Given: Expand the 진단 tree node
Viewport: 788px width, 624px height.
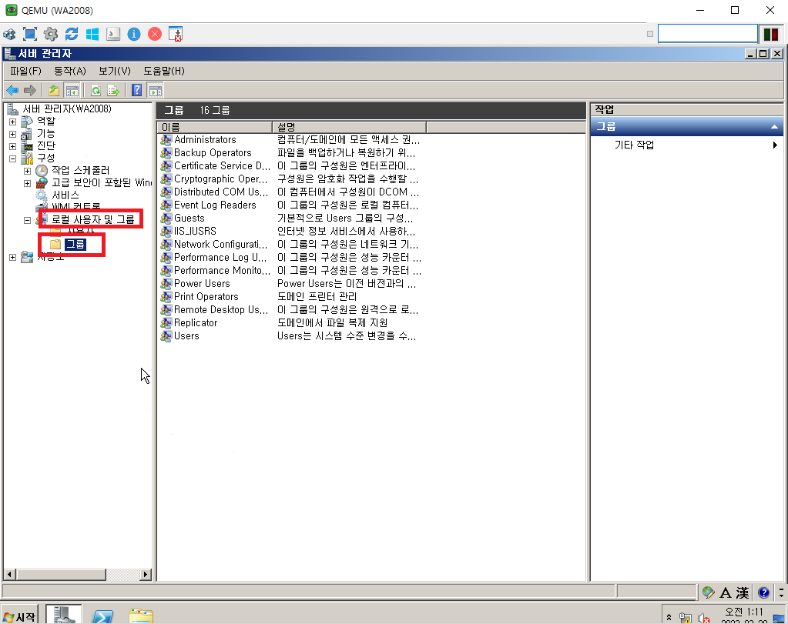Looking at the screenshot, I should (x=13, y=146).
